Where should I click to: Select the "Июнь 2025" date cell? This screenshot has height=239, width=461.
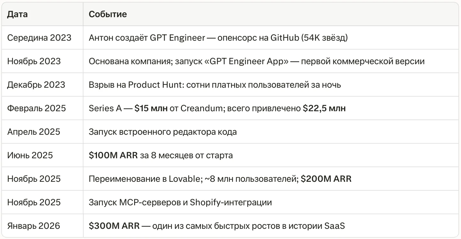click(30, 155)
